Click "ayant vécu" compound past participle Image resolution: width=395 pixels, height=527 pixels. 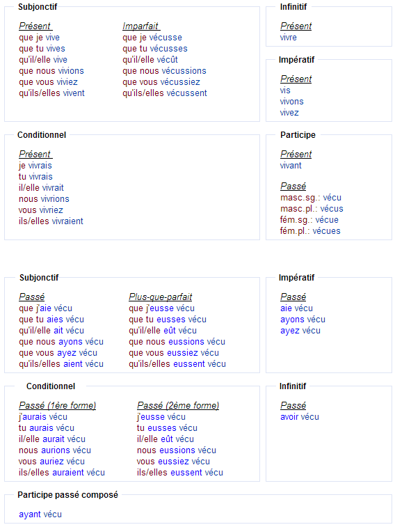[40, 514]
